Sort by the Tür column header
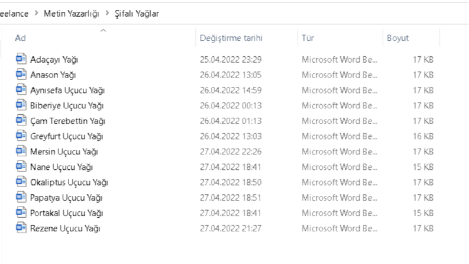Image resolution: width=469 pixels, height=264 pixels. (308, 38)
